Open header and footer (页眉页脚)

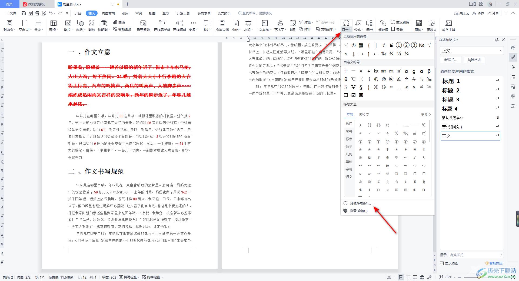(222, 26)
